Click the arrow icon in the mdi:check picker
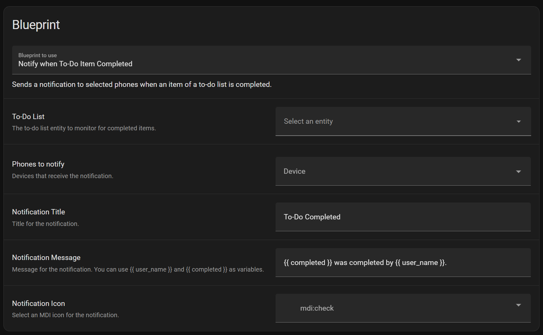Viewport: 543px width, 335px height. (518, 305)
